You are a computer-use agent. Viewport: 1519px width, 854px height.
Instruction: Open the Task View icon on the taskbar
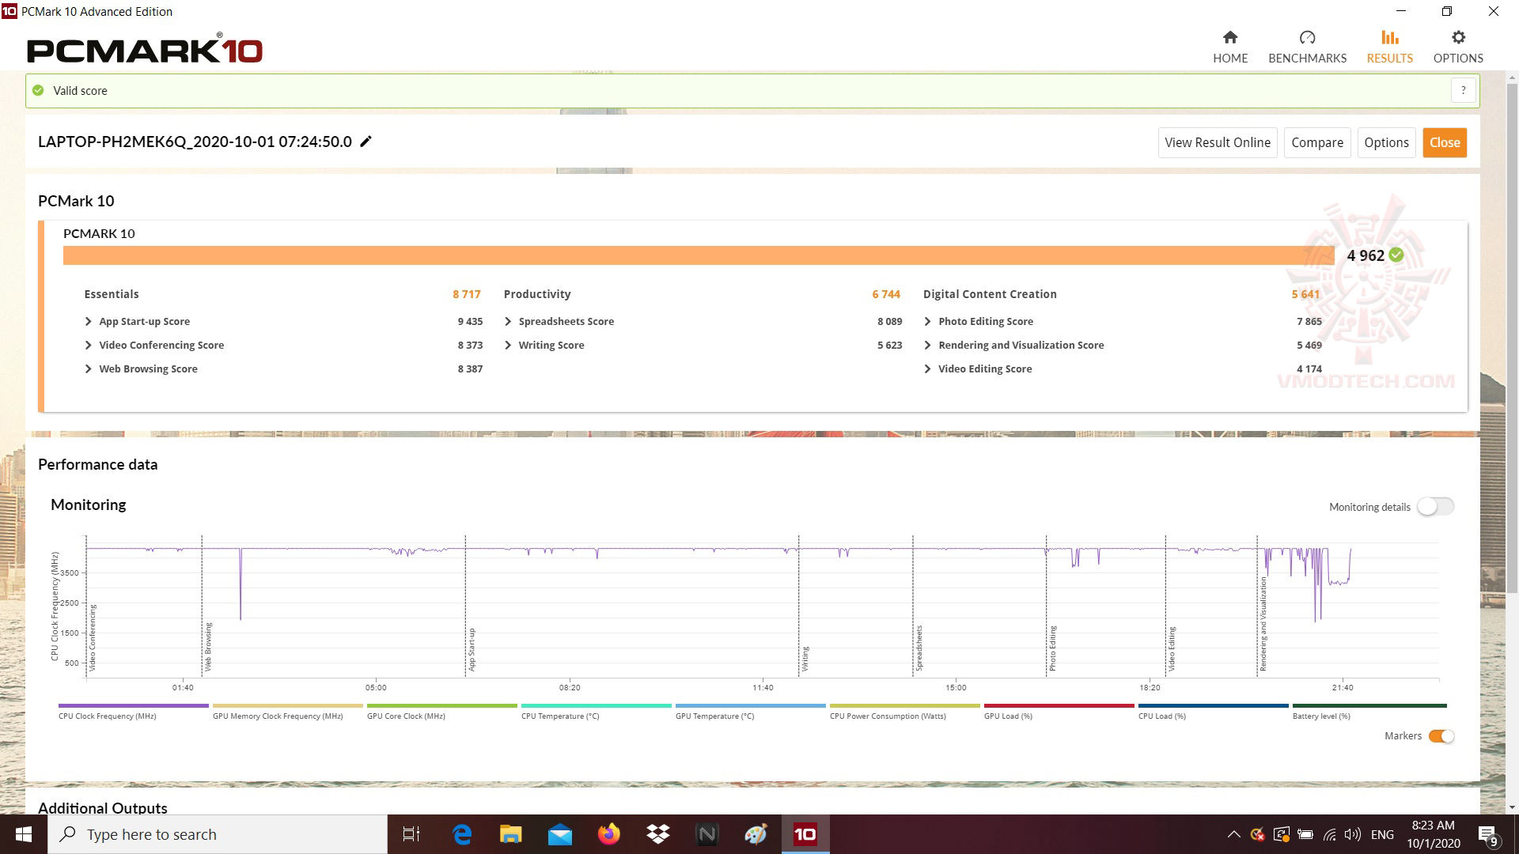pos(411,834)
